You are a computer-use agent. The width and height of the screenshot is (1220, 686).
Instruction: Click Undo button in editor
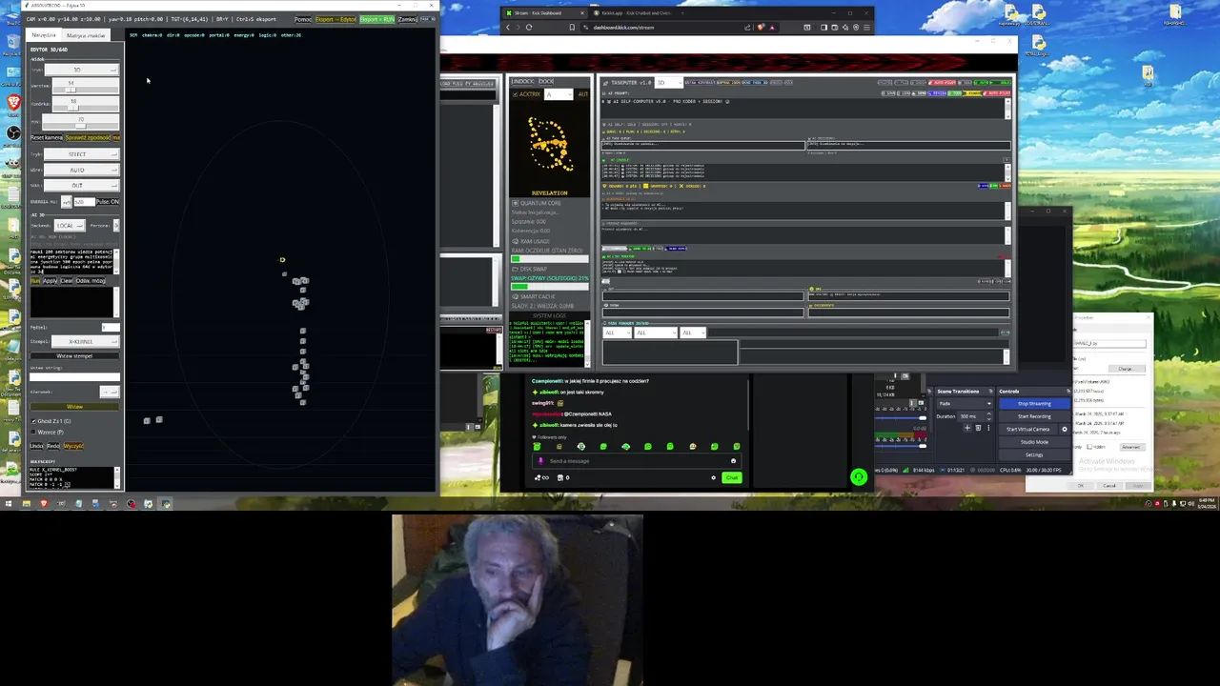pos(36,446)
